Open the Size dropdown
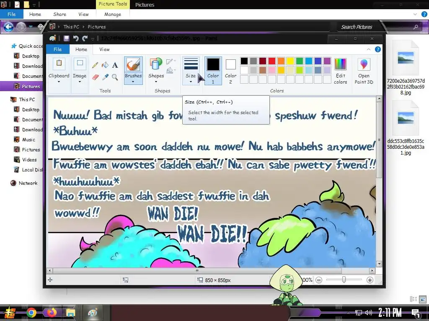The height and width of the screenshot is (321, 429). click(x=191, y=71)
